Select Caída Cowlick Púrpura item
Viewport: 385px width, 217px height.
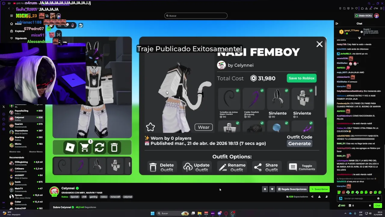(x=253, y=103)
